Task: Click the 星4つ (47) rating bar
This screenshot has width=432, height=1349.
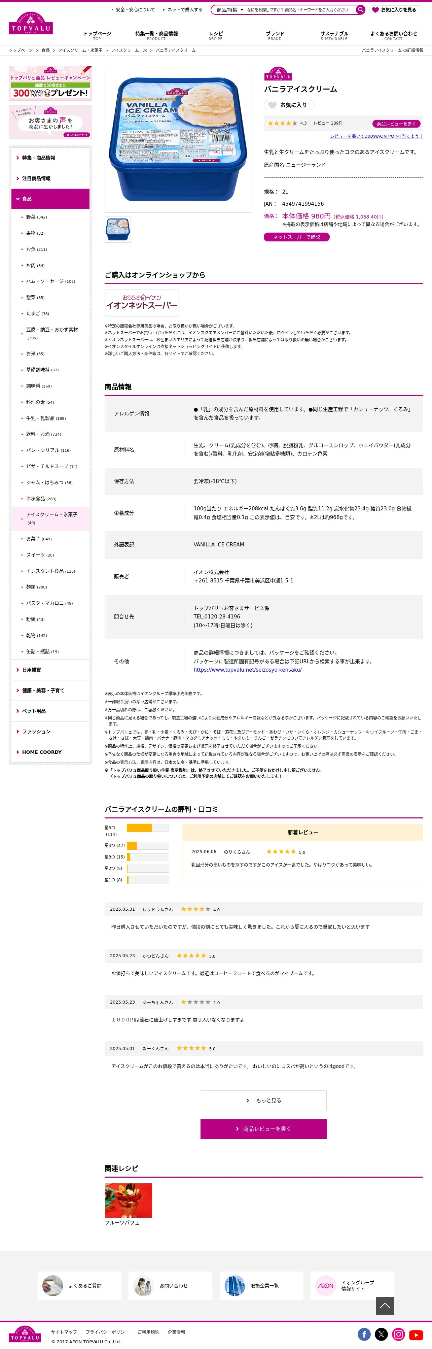Action: point(148,845)
